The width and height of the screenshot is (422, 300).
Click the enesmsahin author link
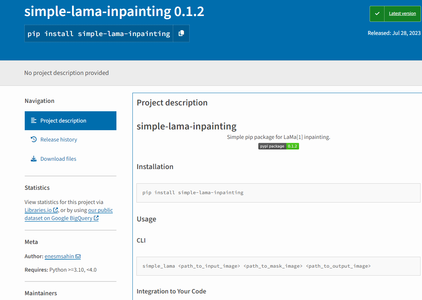59,256
